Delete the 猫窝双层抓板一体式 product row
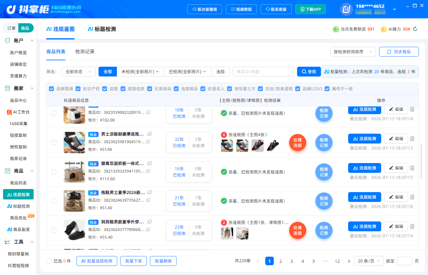Image resolution: width=428 pixels, height=275 pixels. pyautogui.click(x=412, y=168)
